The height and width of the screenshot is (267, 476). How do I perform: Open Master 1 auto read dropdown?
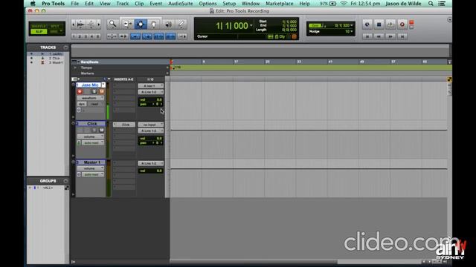tap(93, 175)
